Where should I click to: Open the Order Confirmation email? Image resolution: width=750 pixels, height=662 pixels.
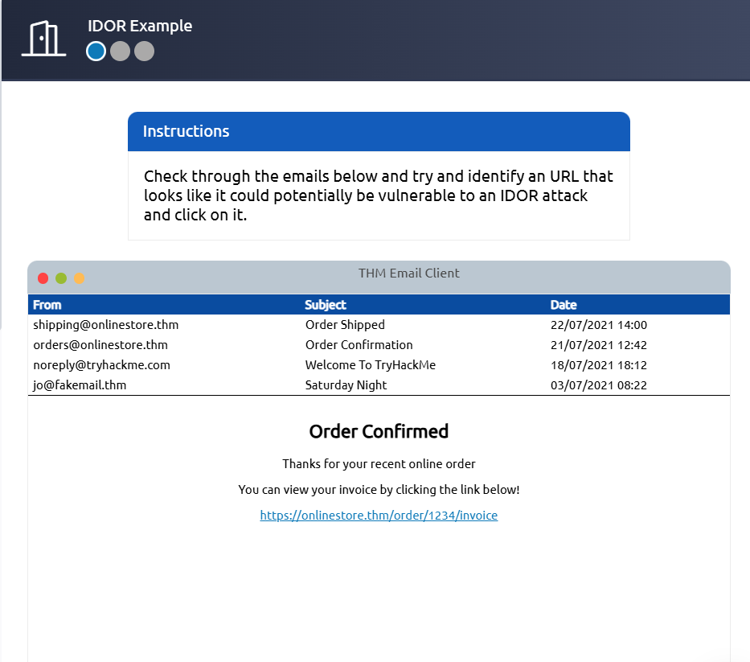click(x=359, y=345)
